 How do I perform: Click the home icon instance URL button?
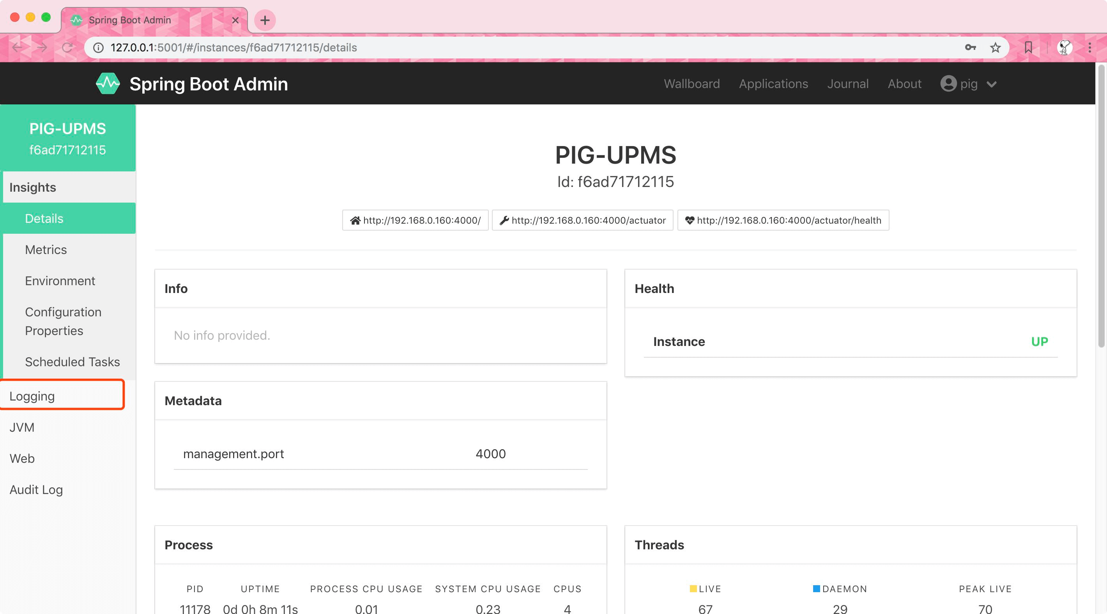click(x=415, y=221)
